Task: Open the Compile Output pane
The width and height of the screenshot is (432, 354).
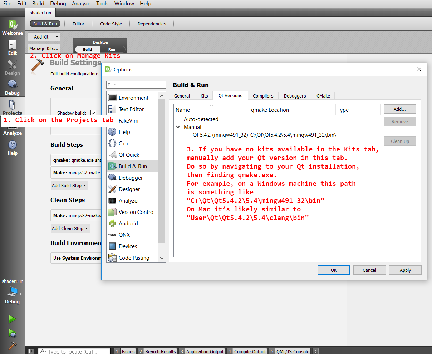Action: (247, 351)
